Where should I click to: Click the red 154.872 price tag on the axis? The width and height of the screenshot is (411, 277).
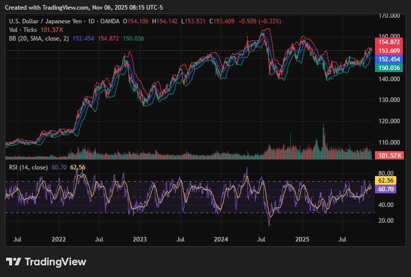[x=390, y=42]
